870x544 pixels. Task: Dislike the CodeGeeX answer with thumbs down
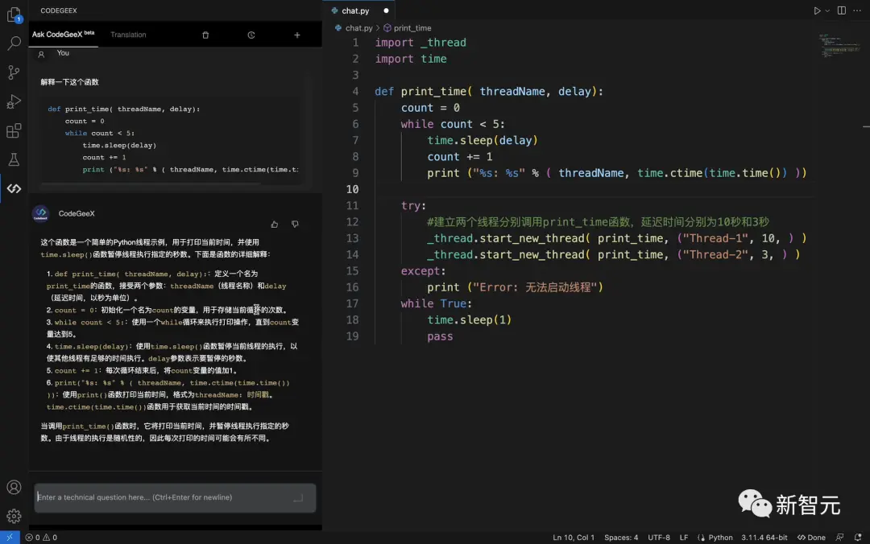tap(295, 224)
